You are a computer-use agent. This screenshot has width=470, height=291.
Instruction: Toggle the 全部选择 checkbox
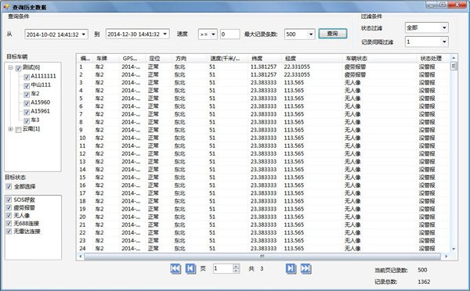coord(9,186)
